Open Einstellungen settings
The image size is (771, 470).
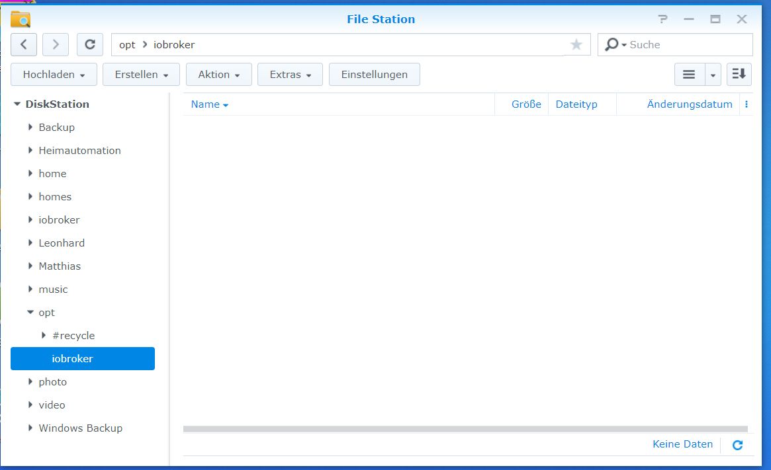[375, 75]
